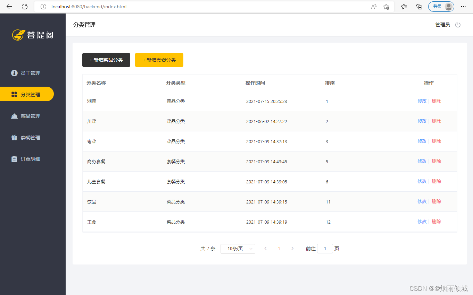Click 分类名称 column header
The height and width of the screenshot is (295, 473).
coord(96,83)
